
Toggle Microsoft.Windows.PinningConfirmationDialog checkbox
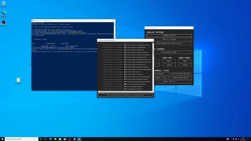(125, 69)
